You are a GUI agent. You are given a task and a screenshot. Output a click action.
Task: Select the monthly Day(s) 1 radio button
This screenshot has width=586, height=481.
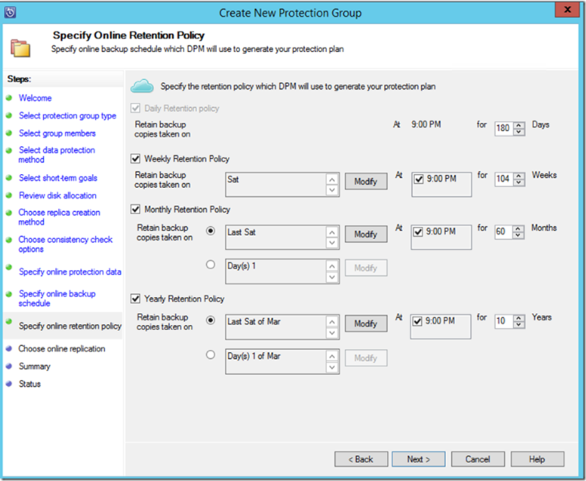click(x=210, y=265)
